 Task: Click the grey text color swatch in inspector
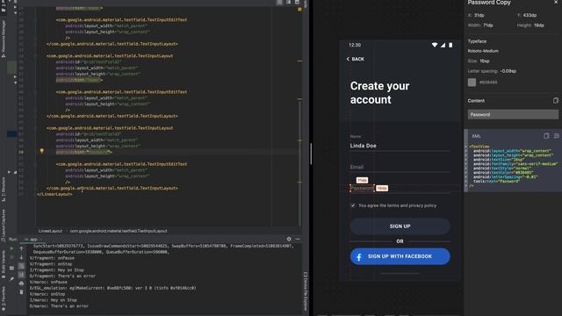472,82
